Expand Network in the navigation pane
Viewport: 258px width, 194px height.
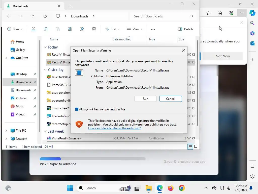6,139
